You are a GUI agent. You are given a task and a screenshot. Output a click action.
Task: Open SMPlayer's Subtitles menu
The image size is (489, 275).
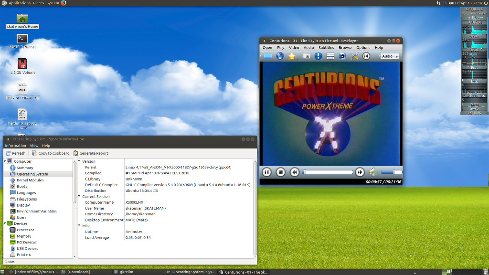[x=326, y=48]
